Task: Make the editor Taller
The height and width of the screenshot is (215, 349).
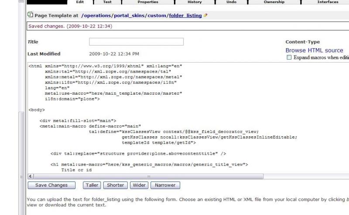Action: point(92,185)
